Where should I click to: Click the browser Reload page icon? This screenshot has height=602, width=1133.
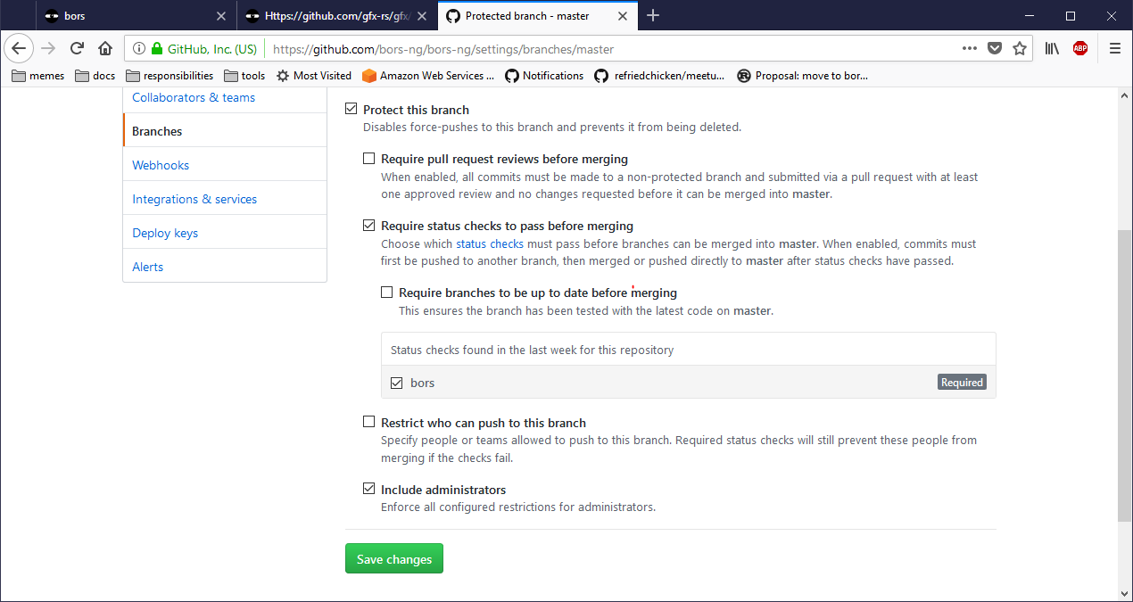coord(78,49)
